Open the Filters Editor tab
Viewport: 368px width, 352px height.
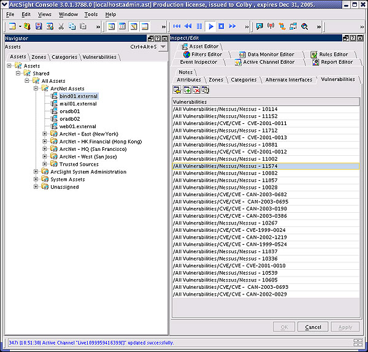[x=207, y=55]
